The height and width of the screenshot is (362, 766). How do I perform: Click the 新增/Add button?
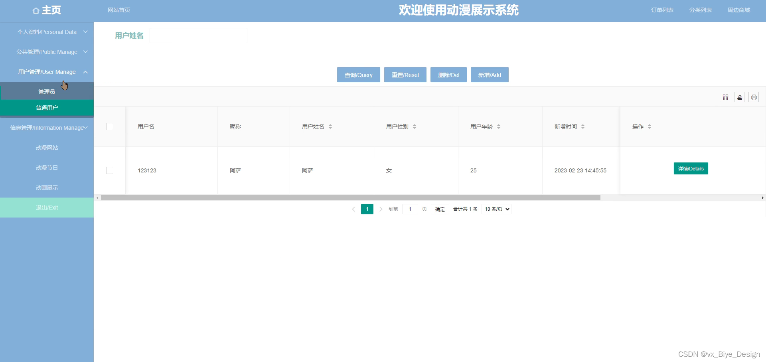tap(490, 75)
